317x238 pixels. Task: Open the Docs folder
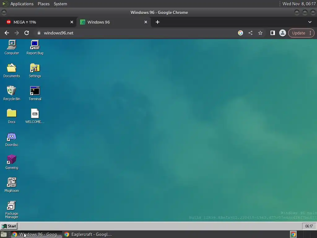click(x=11, y=116)
